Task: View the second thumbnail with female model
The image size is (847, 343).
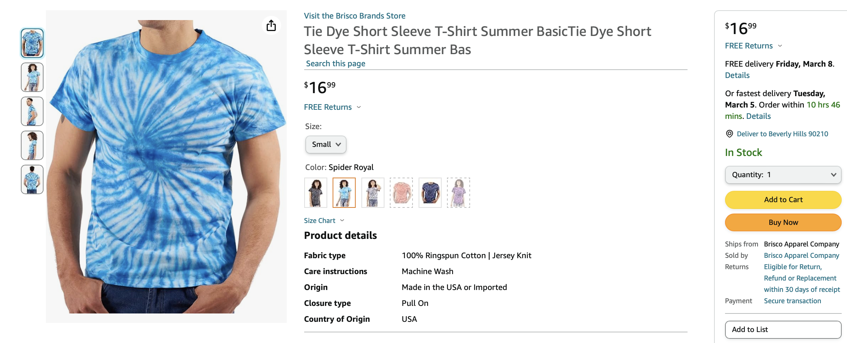Action: pyautogui.click(x=32, y=77)
